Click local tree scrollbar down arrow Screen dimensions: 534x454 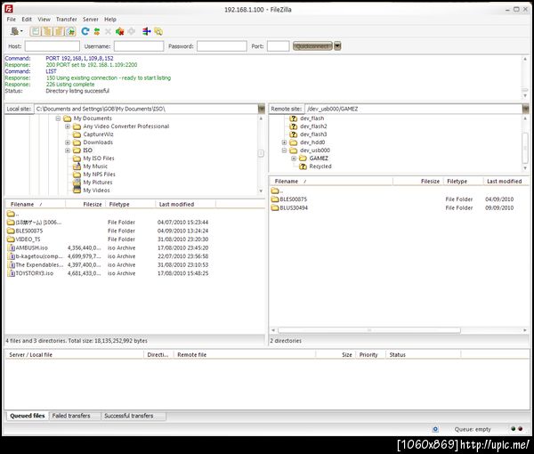click(x=261, y=191)
